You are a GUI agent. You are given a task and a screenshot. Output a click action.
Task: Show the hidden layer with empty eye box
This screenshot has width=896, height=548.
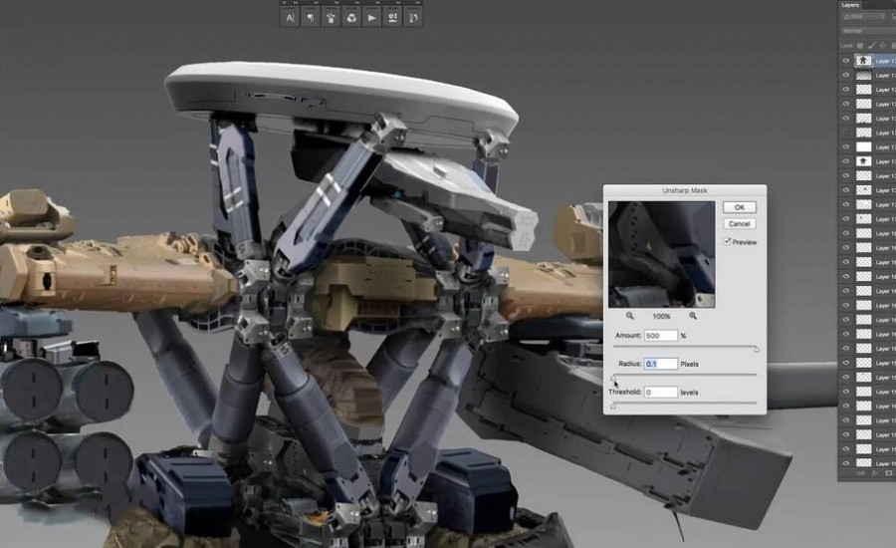(846, 133)
